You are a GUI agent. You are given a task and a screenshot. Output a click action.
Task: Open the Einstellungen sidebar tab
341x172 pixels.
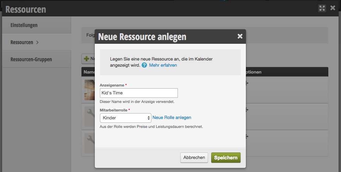click(36, 25)
